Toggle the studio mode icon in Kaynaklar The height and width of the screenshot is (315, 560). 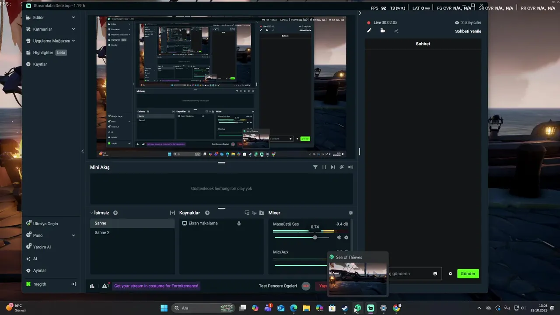point(254,213)
